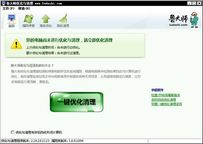
Task: Click the old master mascot figure
Action: tap(194, 20)
